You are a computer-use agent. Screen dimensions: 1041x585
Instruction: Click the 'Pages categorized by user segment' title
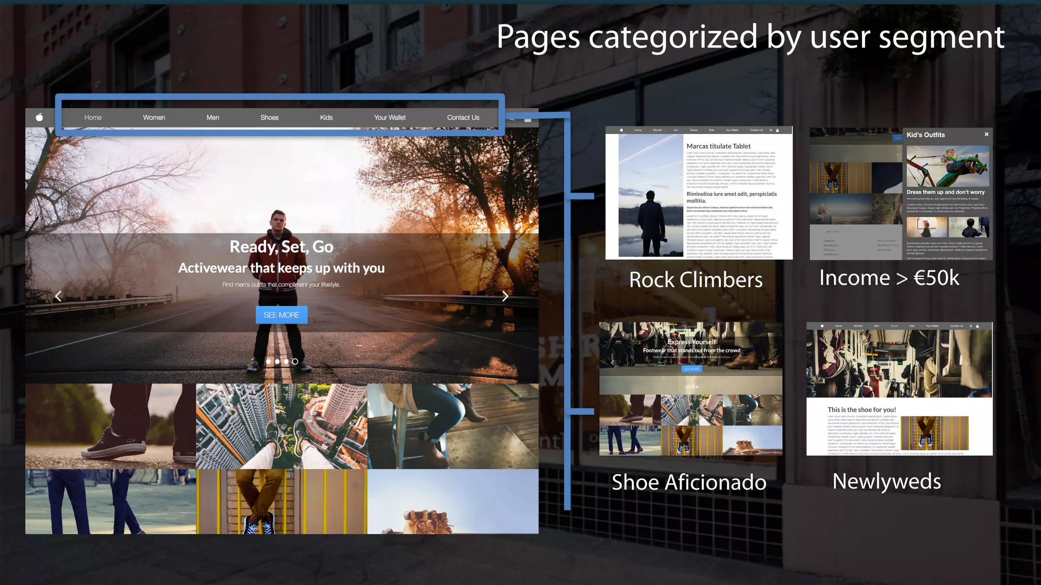(x=750, y=37)
